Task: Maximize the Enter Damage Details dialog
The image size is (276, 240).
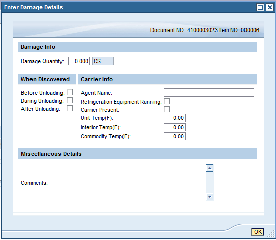Action: (x=260, y=7)
